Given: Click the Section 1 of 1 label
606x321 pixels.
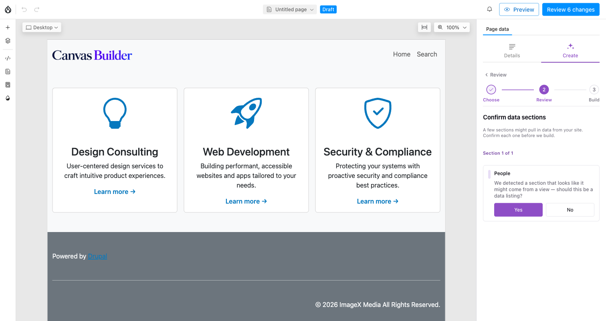Looking at the screenshot, I should pos(498,153).
